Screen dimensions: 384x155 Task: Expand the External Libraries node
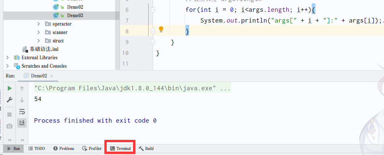(7, 58)
